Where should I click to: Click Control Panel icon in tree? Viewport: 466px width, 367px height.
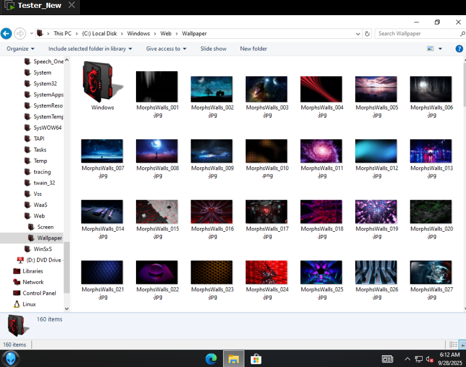coord(17,293)
